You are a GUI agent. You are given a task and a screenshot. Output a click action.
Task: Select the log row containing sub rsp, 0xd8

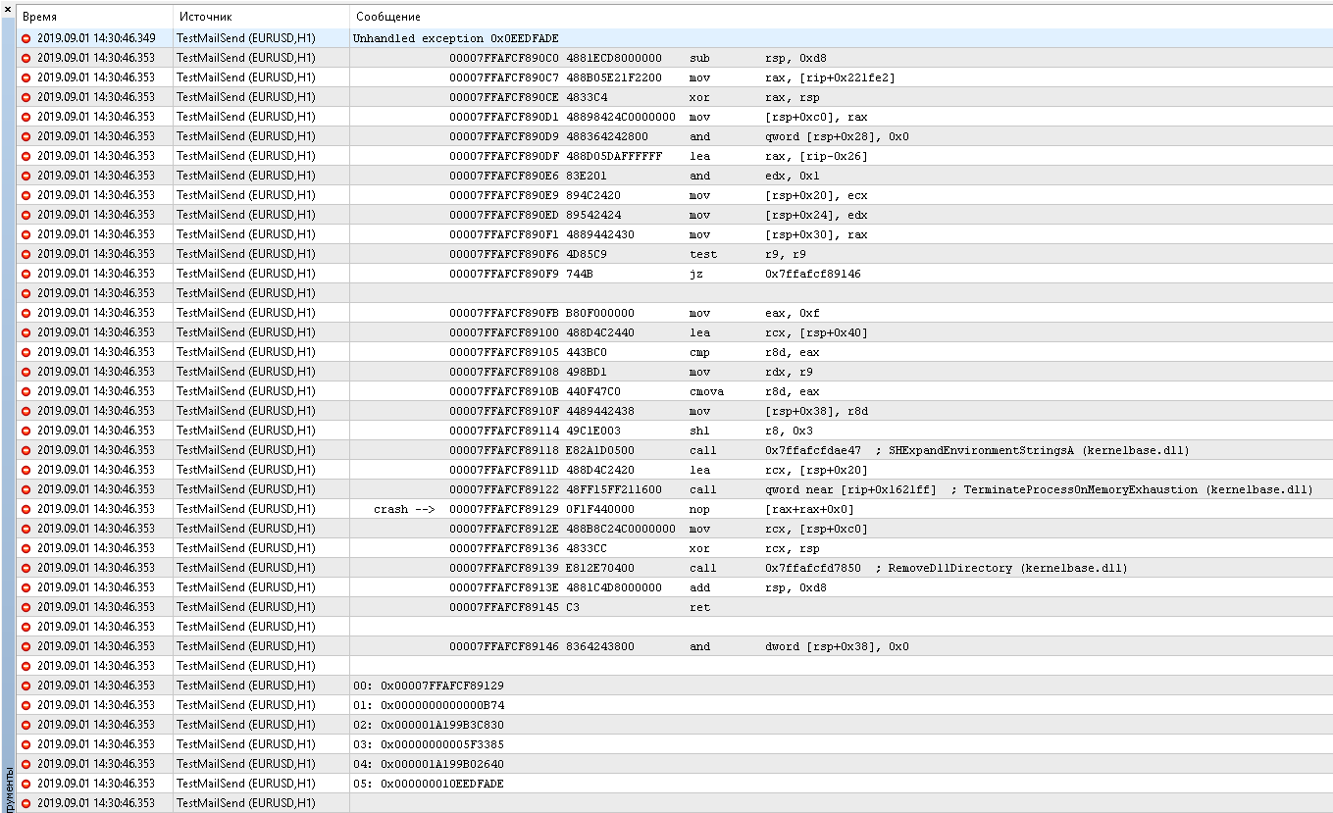click(x=589, y=57)
